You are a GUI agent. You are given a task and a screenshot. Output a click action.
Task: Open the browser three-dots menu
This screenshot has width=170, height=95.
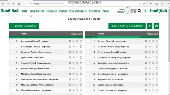click(x=168, y=3)
